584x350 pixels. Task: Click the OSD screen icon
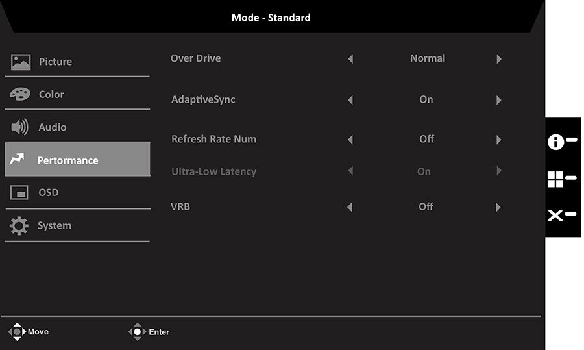point(19,193)
